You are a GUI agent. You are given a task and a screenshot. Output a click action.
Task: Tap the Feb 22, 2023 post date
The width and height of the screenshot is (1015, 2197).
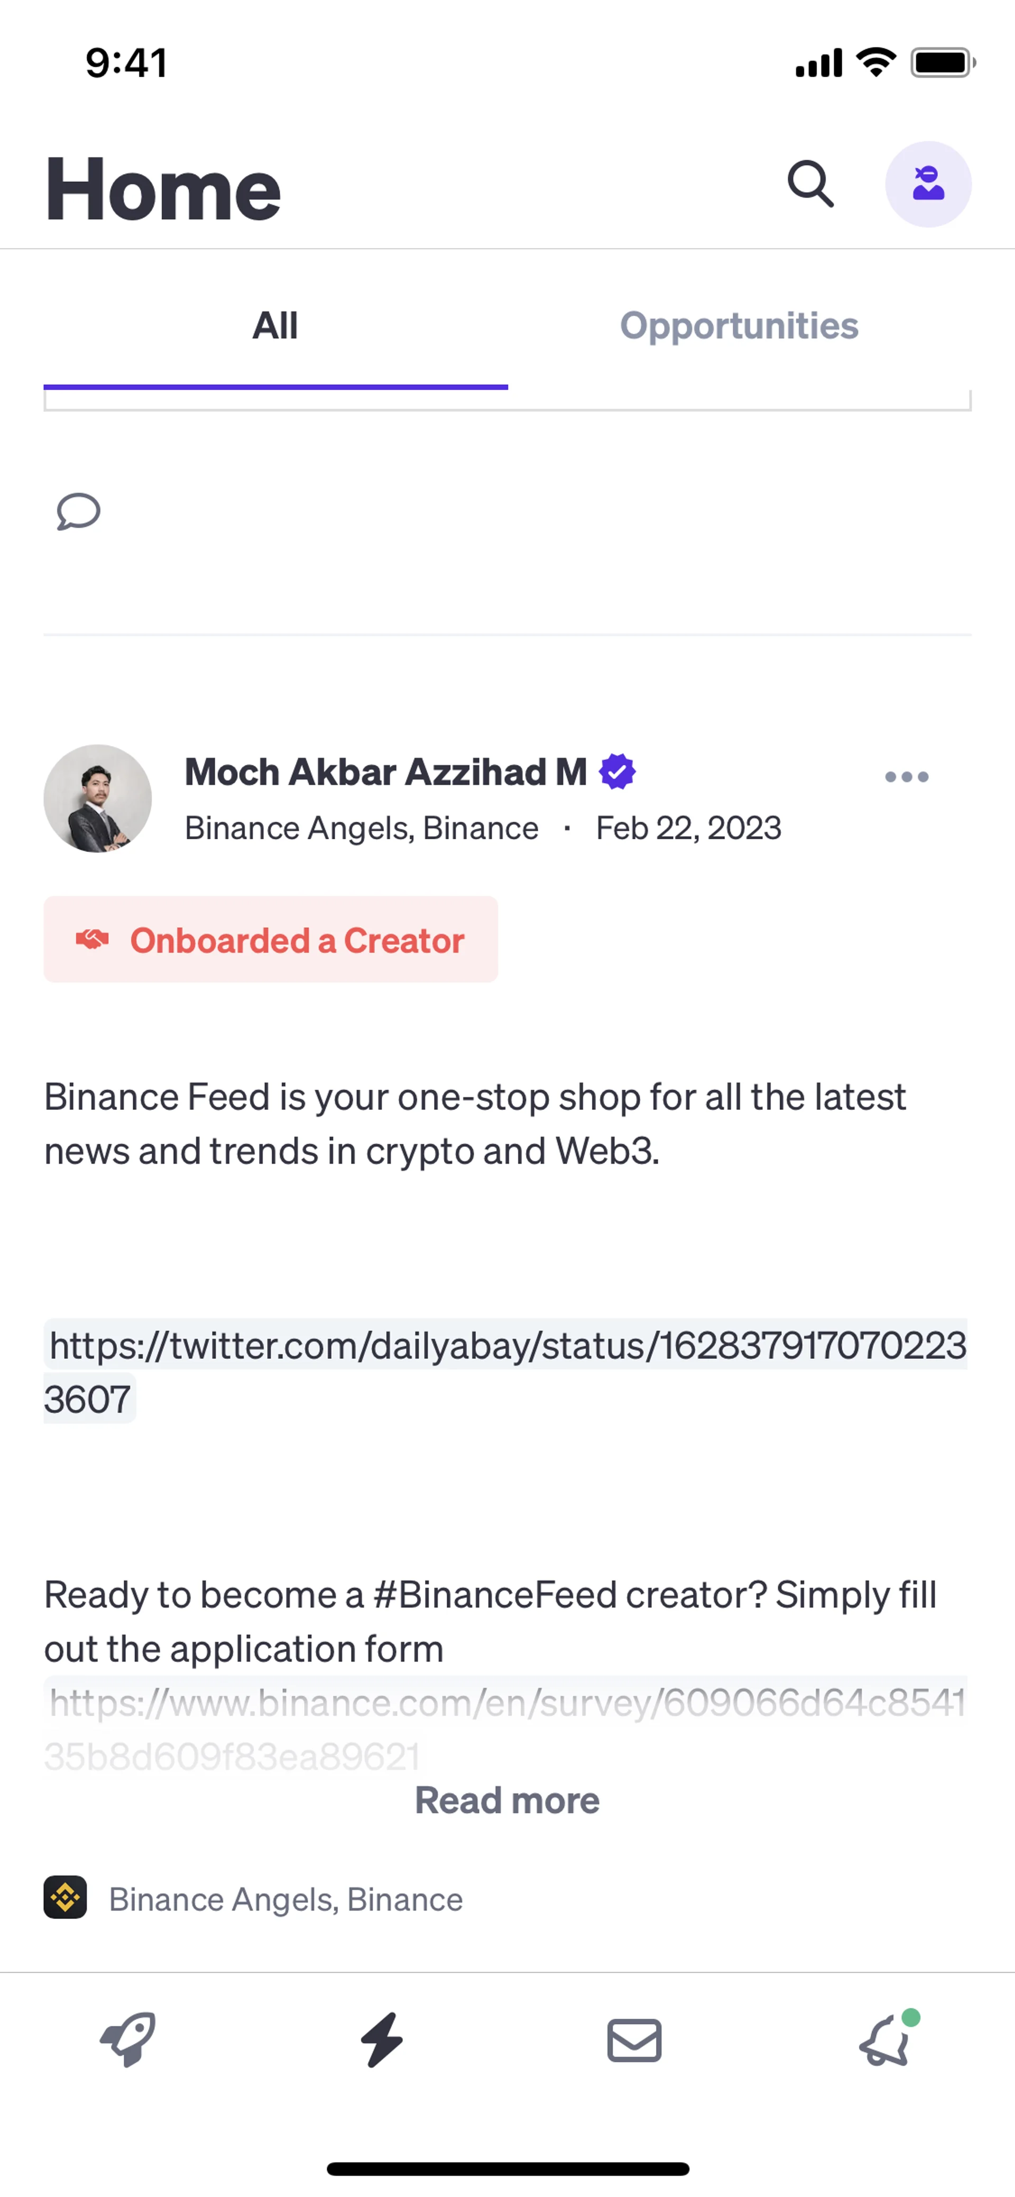coord(687,828)
